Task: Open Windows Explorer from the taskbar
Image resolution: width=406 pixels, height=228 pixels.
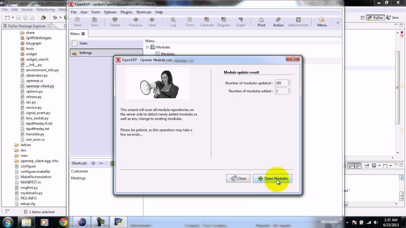Action: 26,222
